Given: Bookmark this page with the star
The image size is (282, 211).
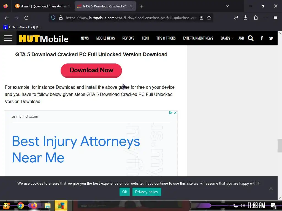Looking at the screenshot, I should [x=209, y=18].
